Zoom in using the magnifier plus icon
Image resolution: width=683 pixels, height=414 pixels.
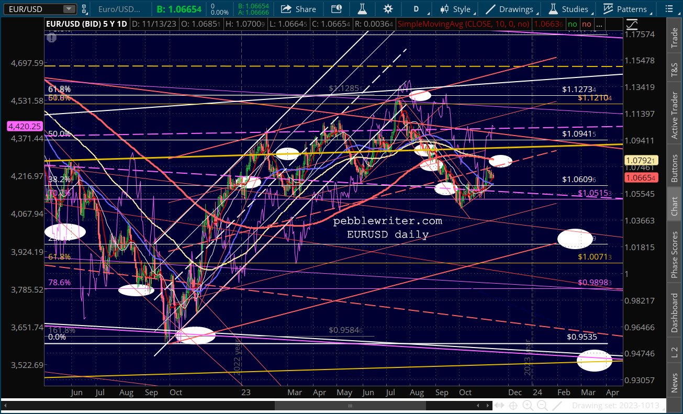(528, 405)
